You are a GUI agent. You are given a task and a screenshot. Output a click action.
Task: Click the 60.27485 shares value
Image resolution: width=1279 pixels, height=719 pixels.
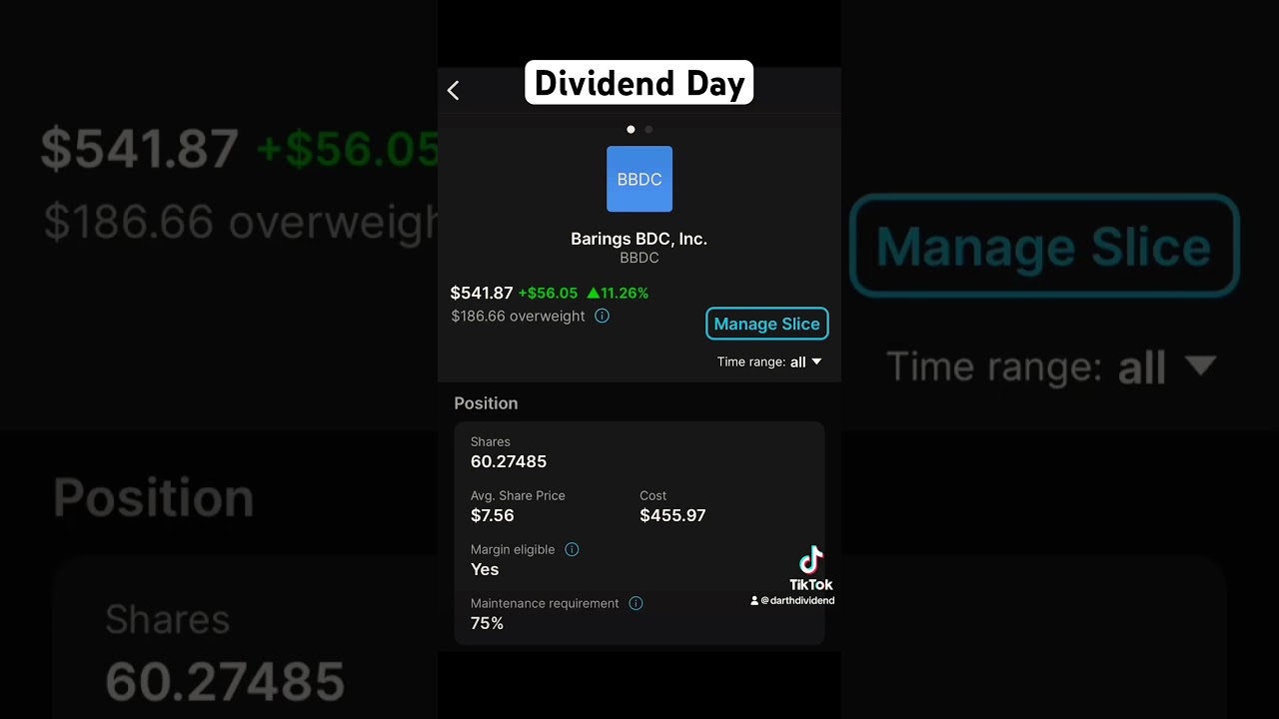pyautogui.click(x=509, y=461)
